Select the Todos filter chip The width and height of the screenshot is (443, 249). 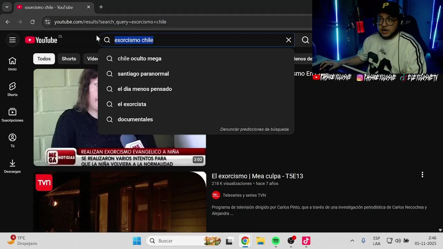pyautogui.click(x=44, y=59)
